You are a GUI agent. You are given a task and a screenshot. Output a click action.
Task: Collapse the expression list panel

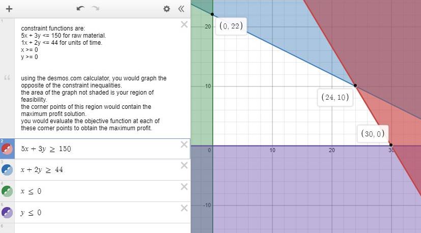click(181, 9)
